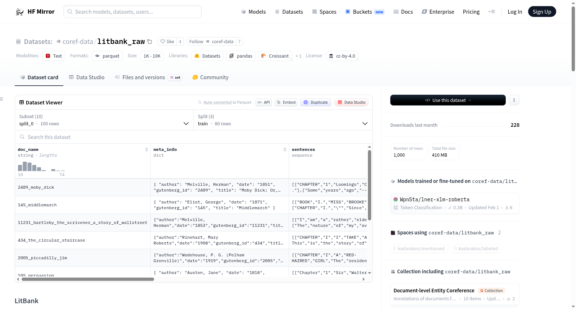The width and height of the screenshot is (576, 310).
Task: Sort the meta_info column
Action: pyautogui.click(x=285, y=149)
